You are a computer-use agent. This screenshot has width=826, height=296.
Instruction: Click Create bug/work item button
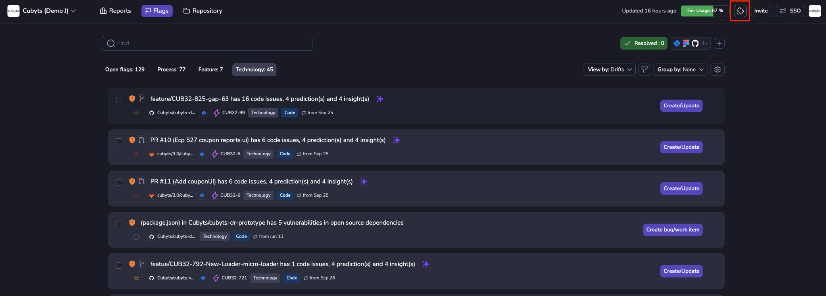click(672, 230)
